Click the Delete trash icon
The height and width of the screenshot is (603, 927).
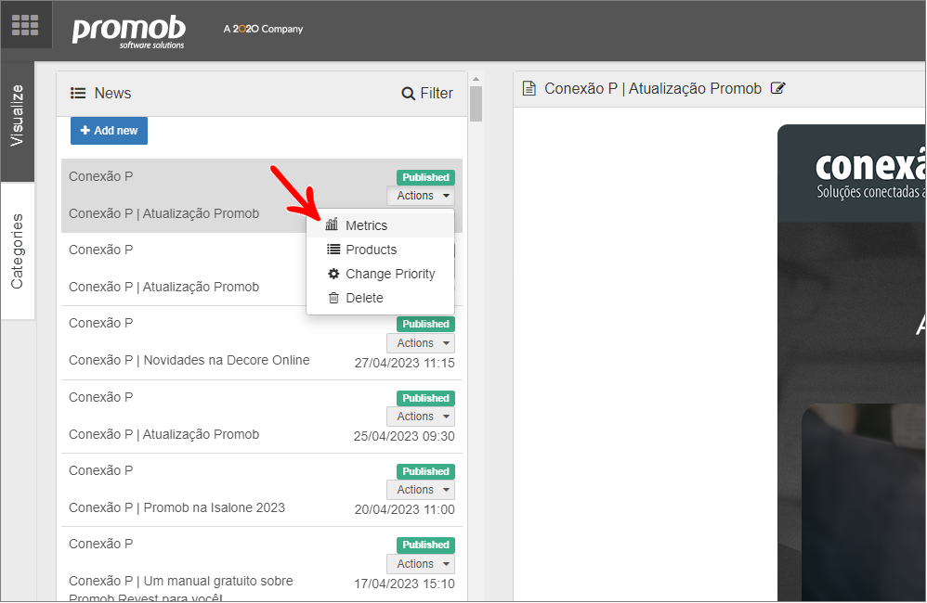(x=333, y=298)
